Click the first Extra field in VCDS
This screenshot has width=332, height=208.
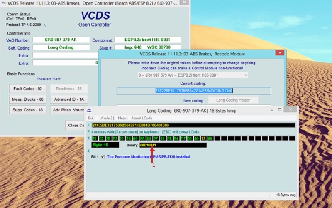point(65,55)
